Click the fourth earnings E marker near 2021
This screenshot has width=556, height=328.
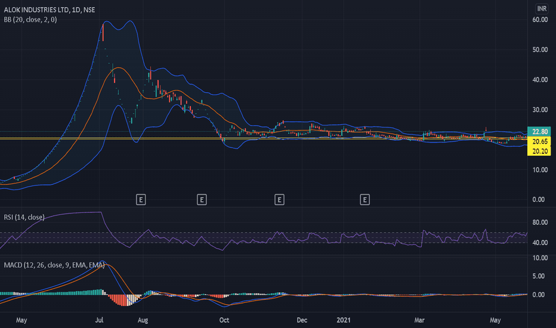tap(365, 200)
